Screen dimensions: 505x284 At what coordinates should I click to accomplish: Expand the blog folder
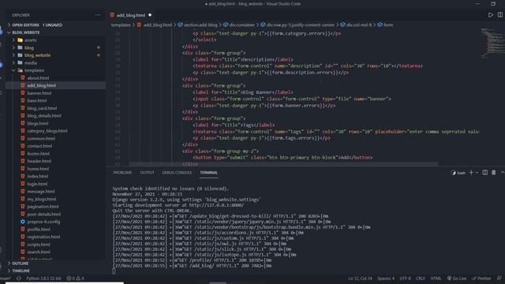pyautogui.click(x=28, y=47)
